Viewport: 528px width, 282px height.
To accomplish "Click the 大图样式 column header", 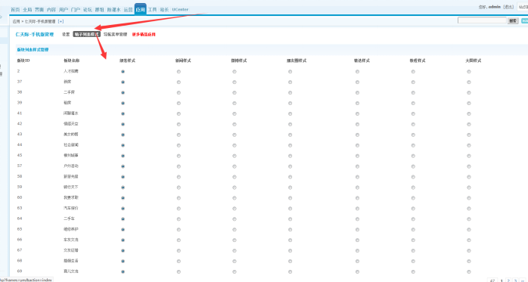I will [473, 60].
